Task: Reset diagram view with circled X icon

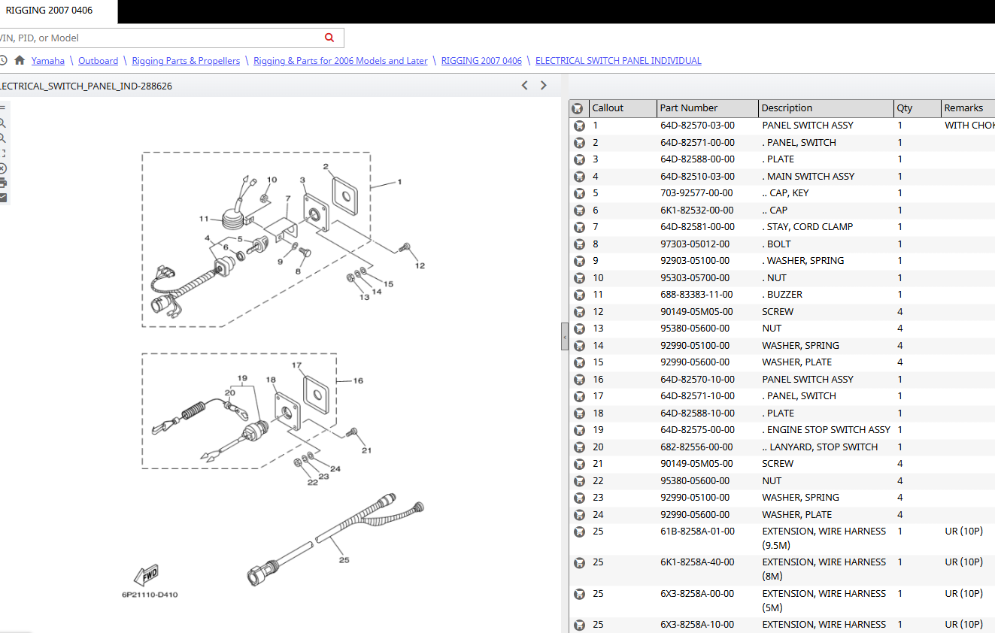Action: pos(3,168)
